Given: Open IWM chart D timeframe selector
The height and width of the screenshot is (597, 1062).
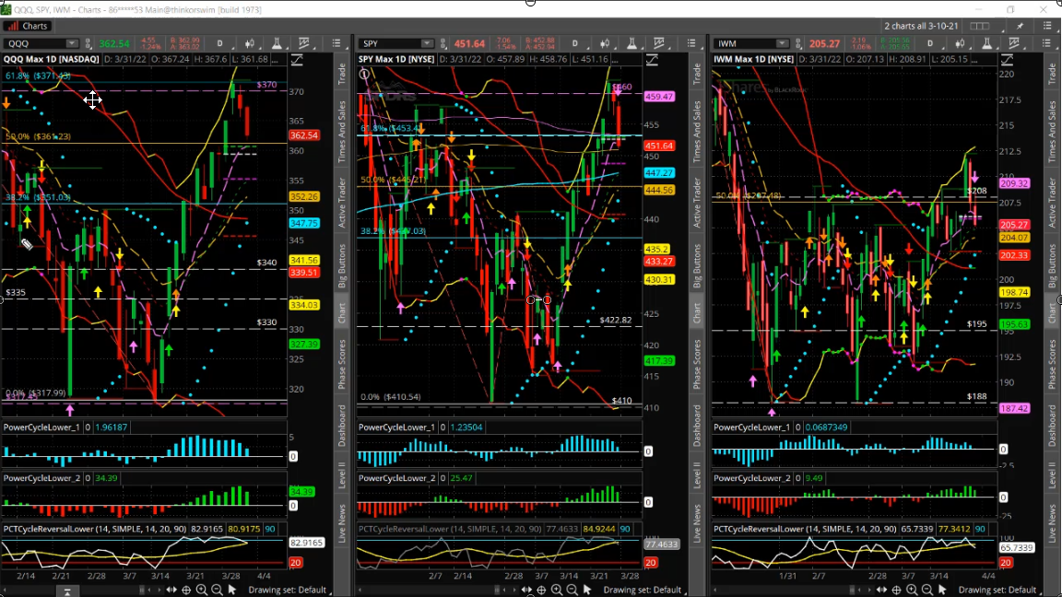Looking at the screenshot, I should pyautogui.click(x=930, y=43).
